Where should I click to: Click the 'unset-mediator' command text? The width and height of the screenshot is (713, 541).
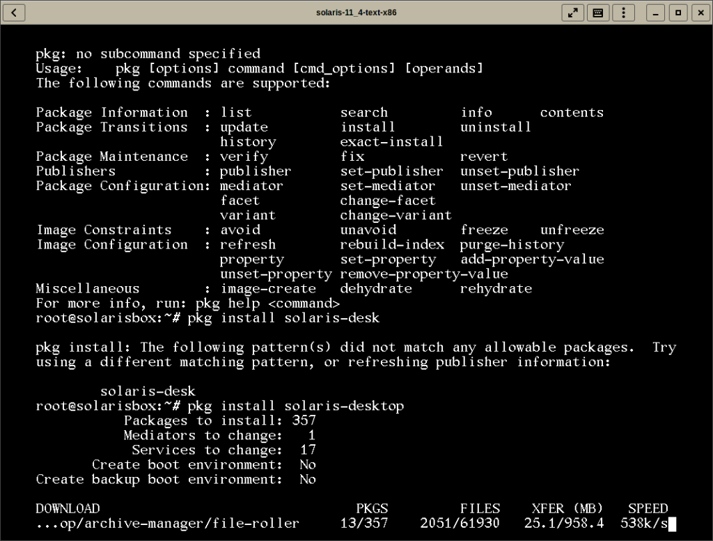[x=516, y=186]
